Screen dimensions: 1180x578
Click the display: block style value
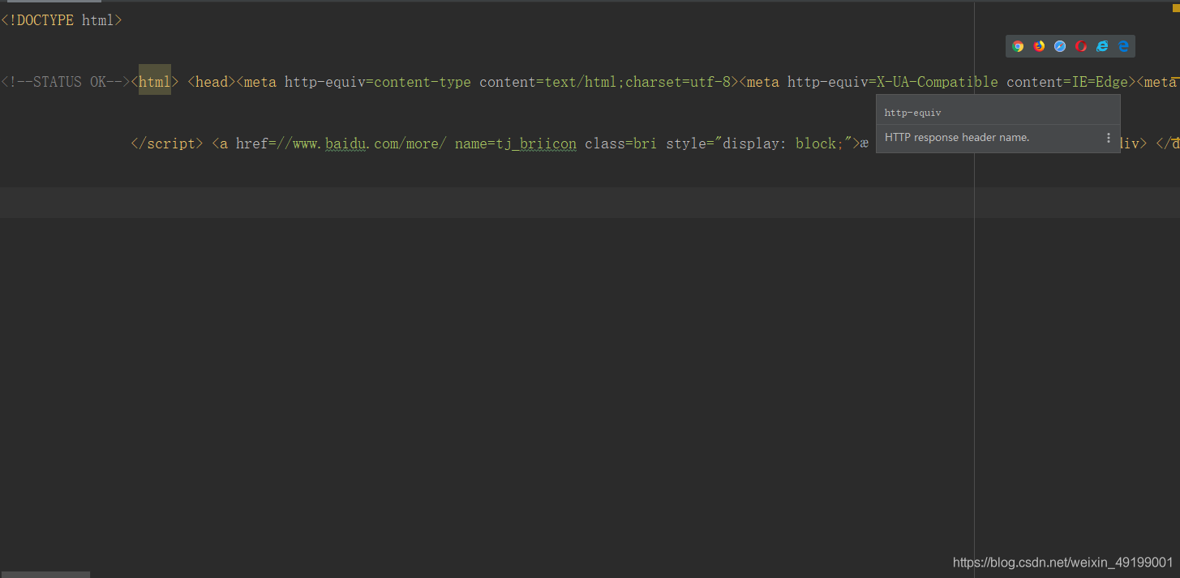click(x=783, y=143)
